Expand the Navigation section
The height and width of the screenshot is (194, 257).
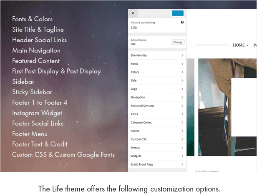pos(157,97)
